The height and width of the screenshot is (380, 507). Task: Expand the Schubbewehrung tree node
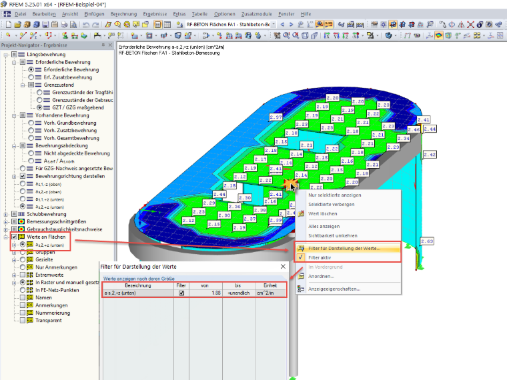[x=6, y=214]
